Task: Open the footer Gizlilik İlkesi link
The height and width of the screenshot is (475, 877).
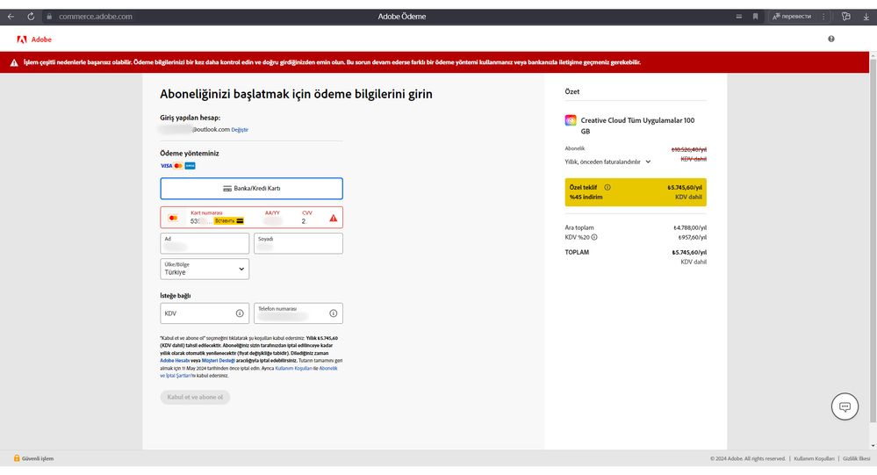Action: [856, 459]
